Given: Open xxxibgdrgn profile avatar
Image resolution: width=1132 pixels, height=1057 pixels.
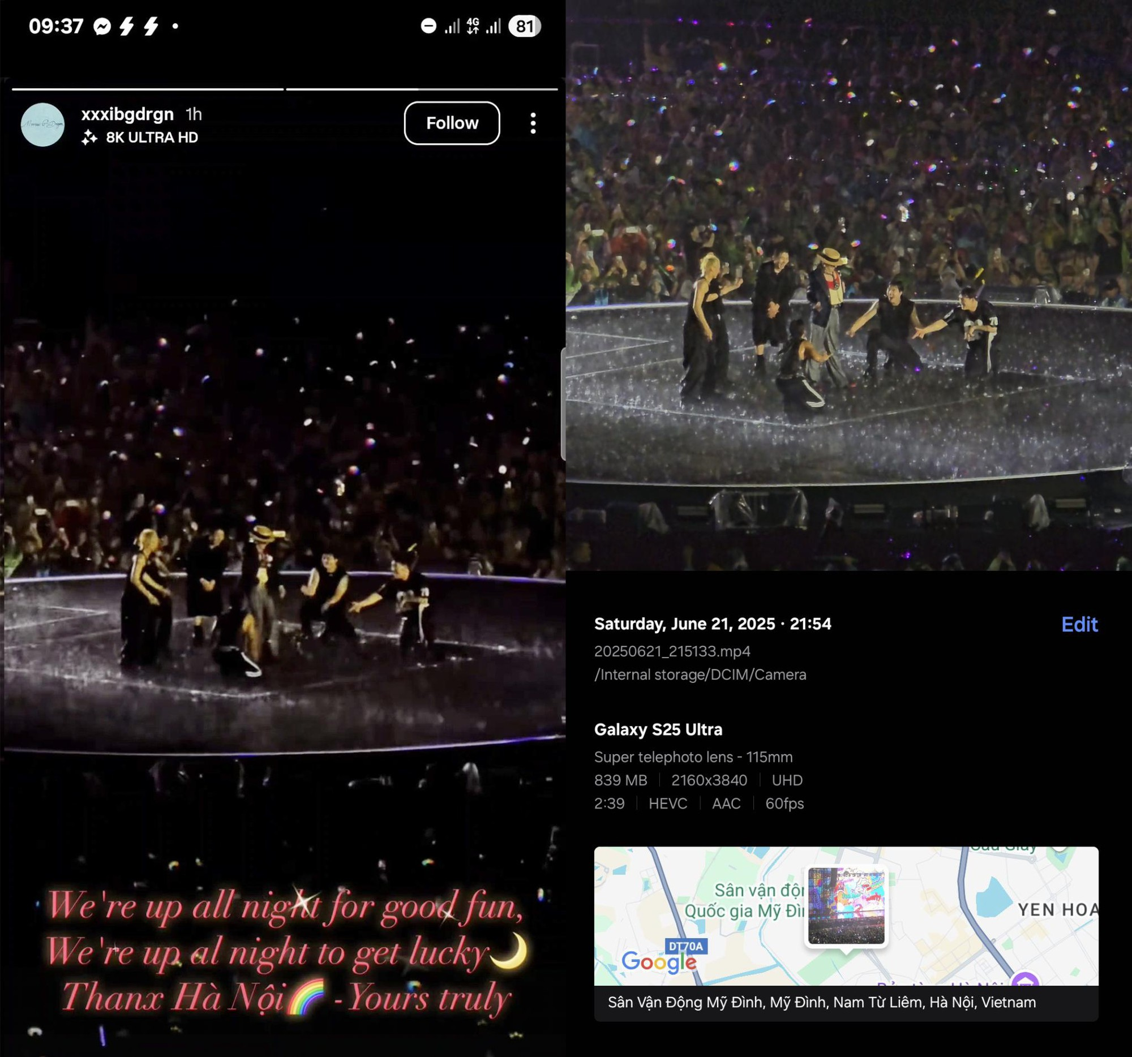Looking at the screenshot, I should pos(42,124).
